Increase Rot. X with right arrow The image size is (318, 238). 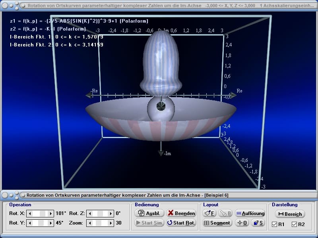(50, 213)
